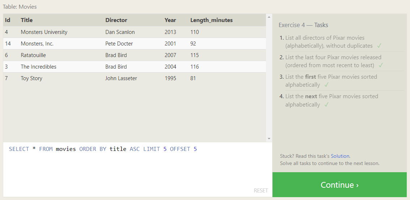Image resolution: width=410 pixels, height=200 pixels.
Task: Click the Id column header
Action: pyautogui.click(x=8, y=20)
